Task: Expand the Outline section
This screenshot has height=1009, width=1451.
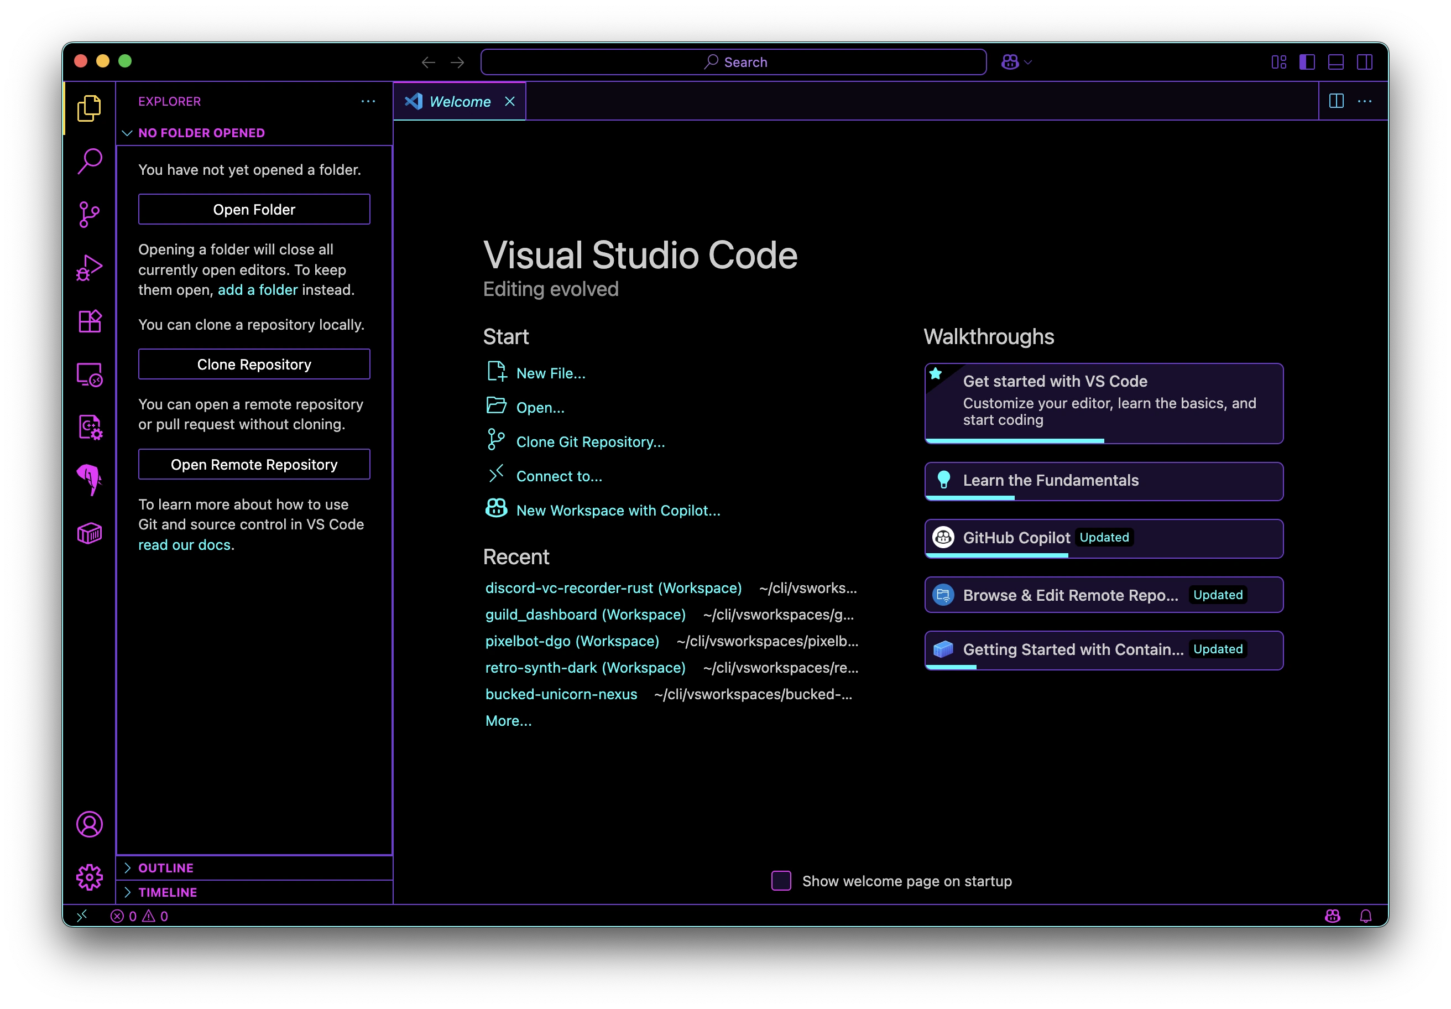Action: pos(165,868)
